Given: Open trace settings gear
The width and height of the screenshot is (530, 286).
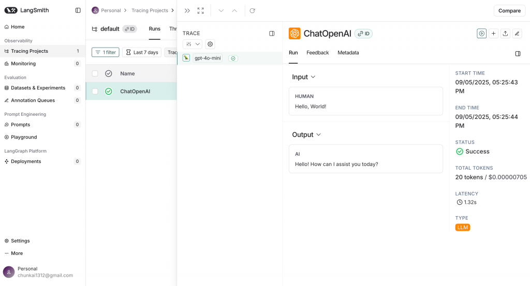Looking at the screenshot, I should click(x=210, y=44).
